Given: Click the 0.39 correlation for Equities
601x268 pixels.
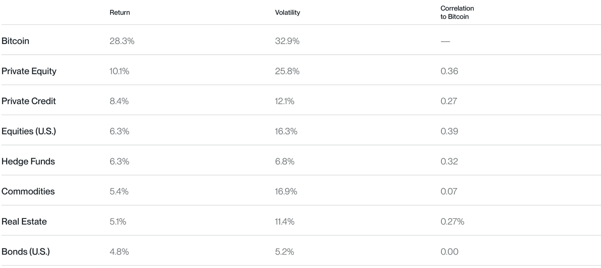Looking at the screenshot, I should 449,131.
